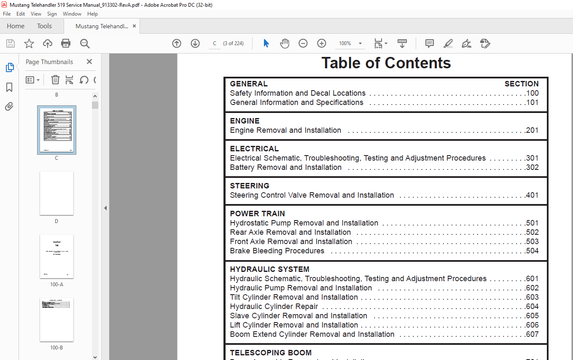Open the Bookmarks sidebar panel
The height and width of the screenshot is (360, 573).
click(9, 87)
